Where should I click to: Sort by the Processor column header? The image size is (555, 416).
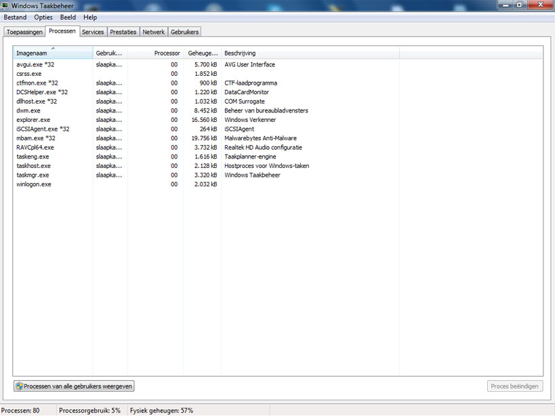pyautogui.click(x=155, y=53)
